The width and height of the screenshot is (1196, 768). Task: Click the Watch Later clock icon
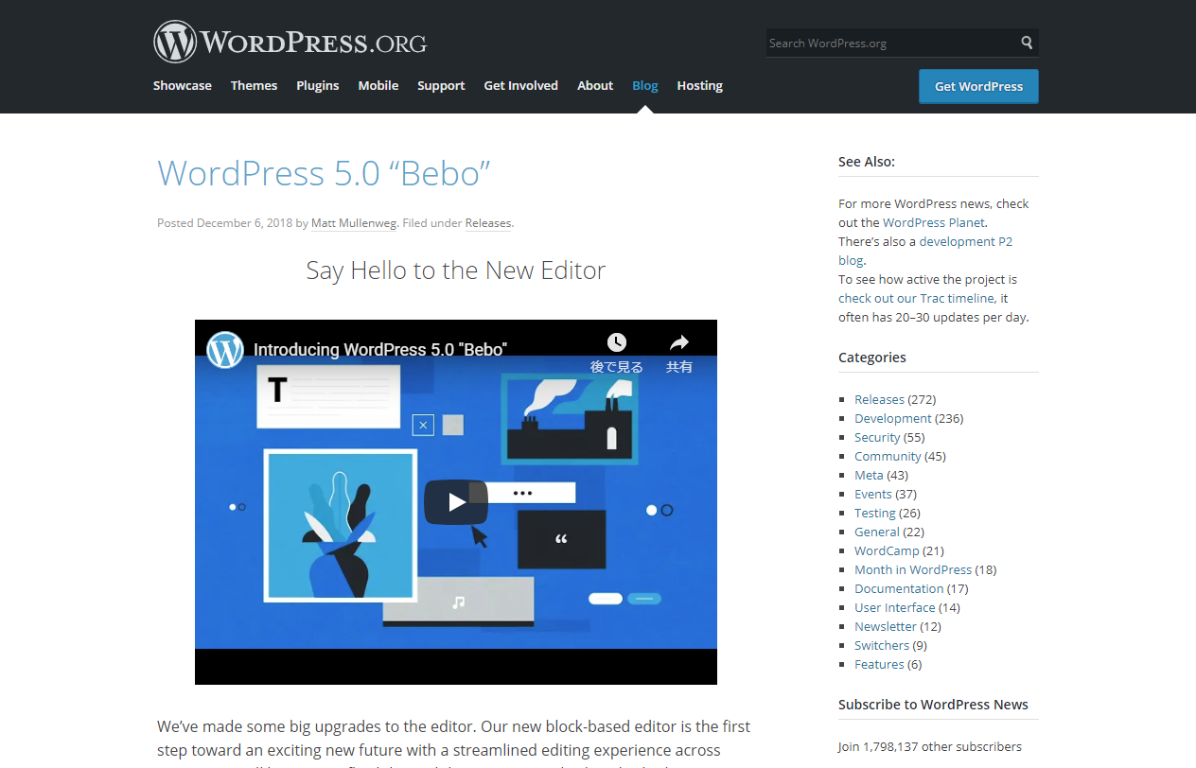click(x=617, y=341)
